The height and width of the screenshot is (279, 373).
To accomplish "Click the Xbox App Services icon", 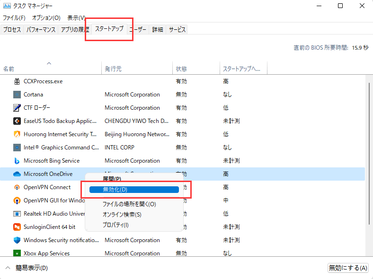I will tap(17, 253).
